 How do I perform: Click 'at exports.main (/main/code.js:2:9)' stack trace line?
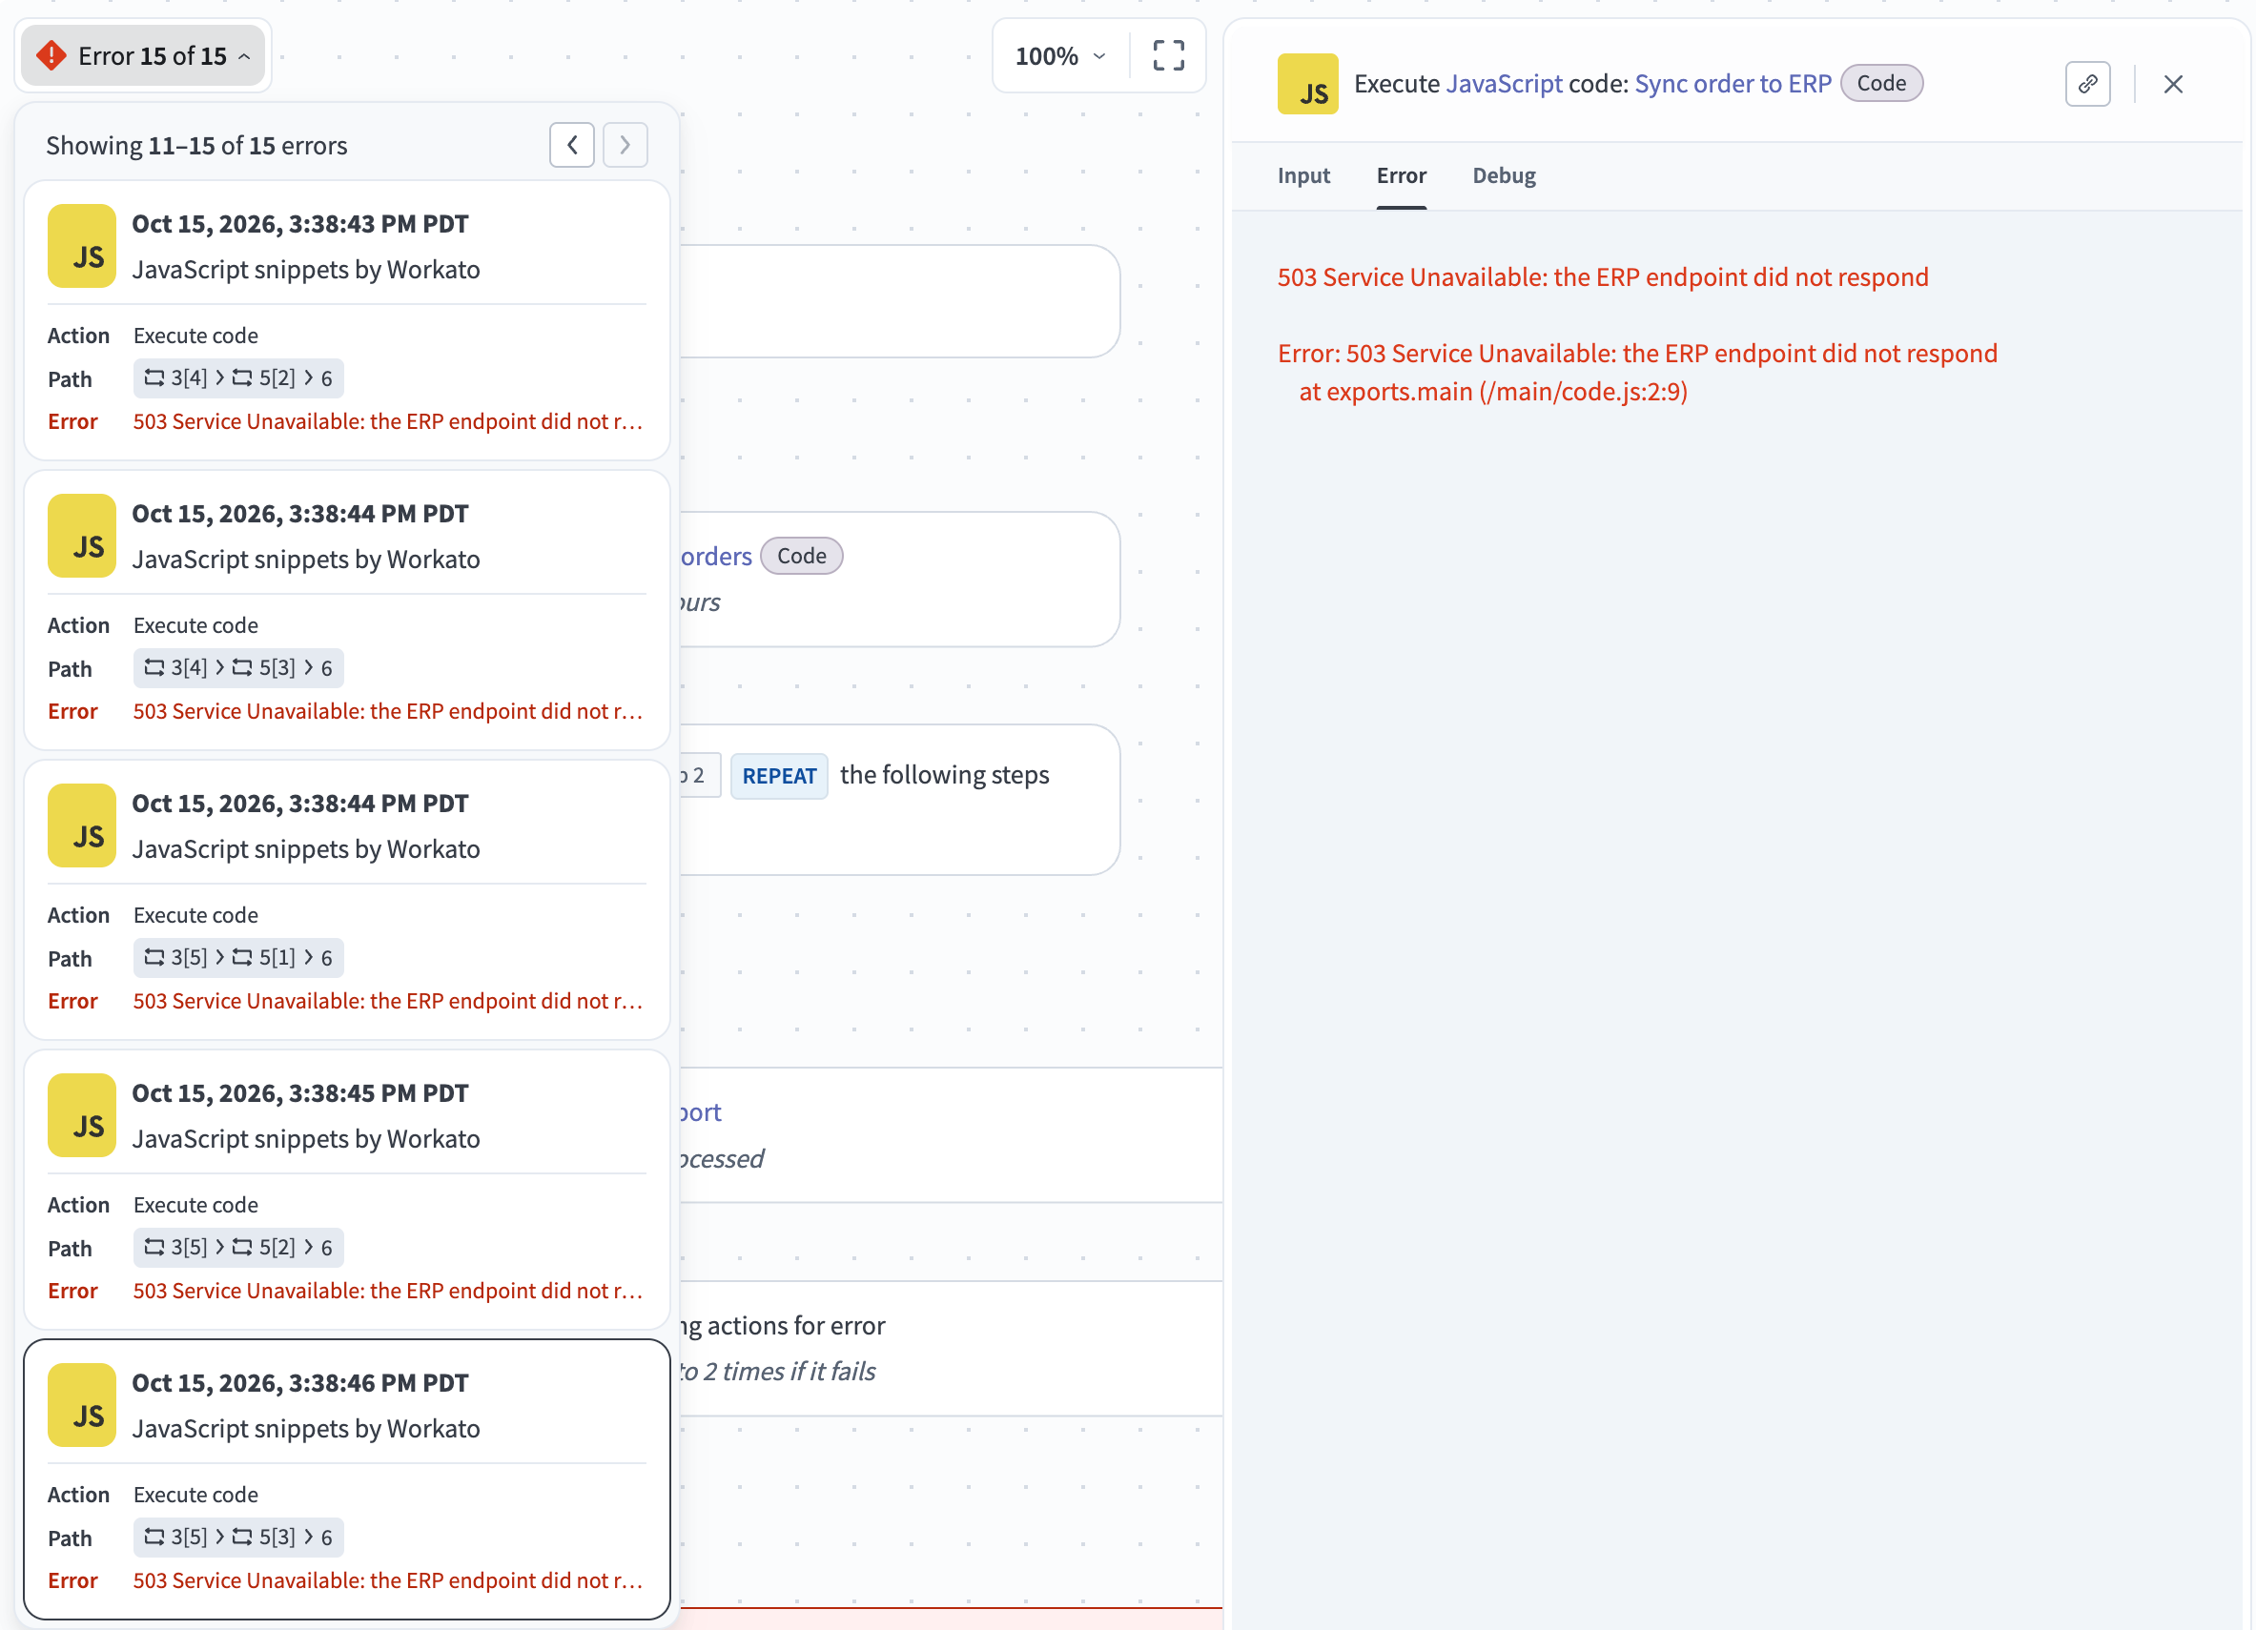[x=1492, y=392]
